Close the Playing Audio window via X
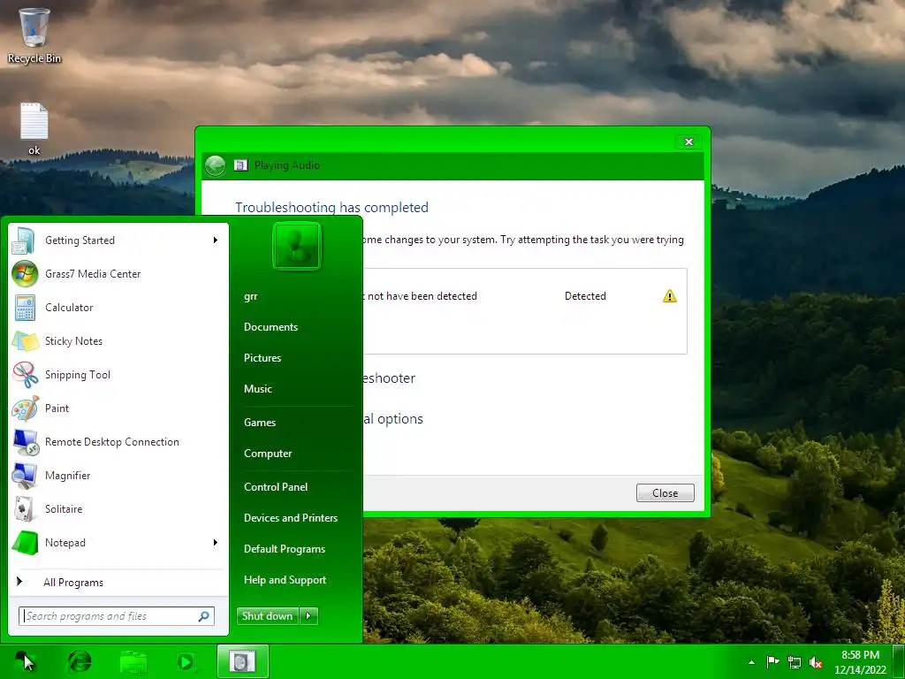The image size is (905, 679). [688, 142]
